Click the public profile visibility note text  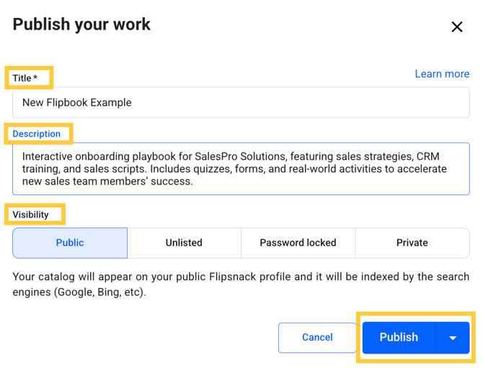point(241,284)
